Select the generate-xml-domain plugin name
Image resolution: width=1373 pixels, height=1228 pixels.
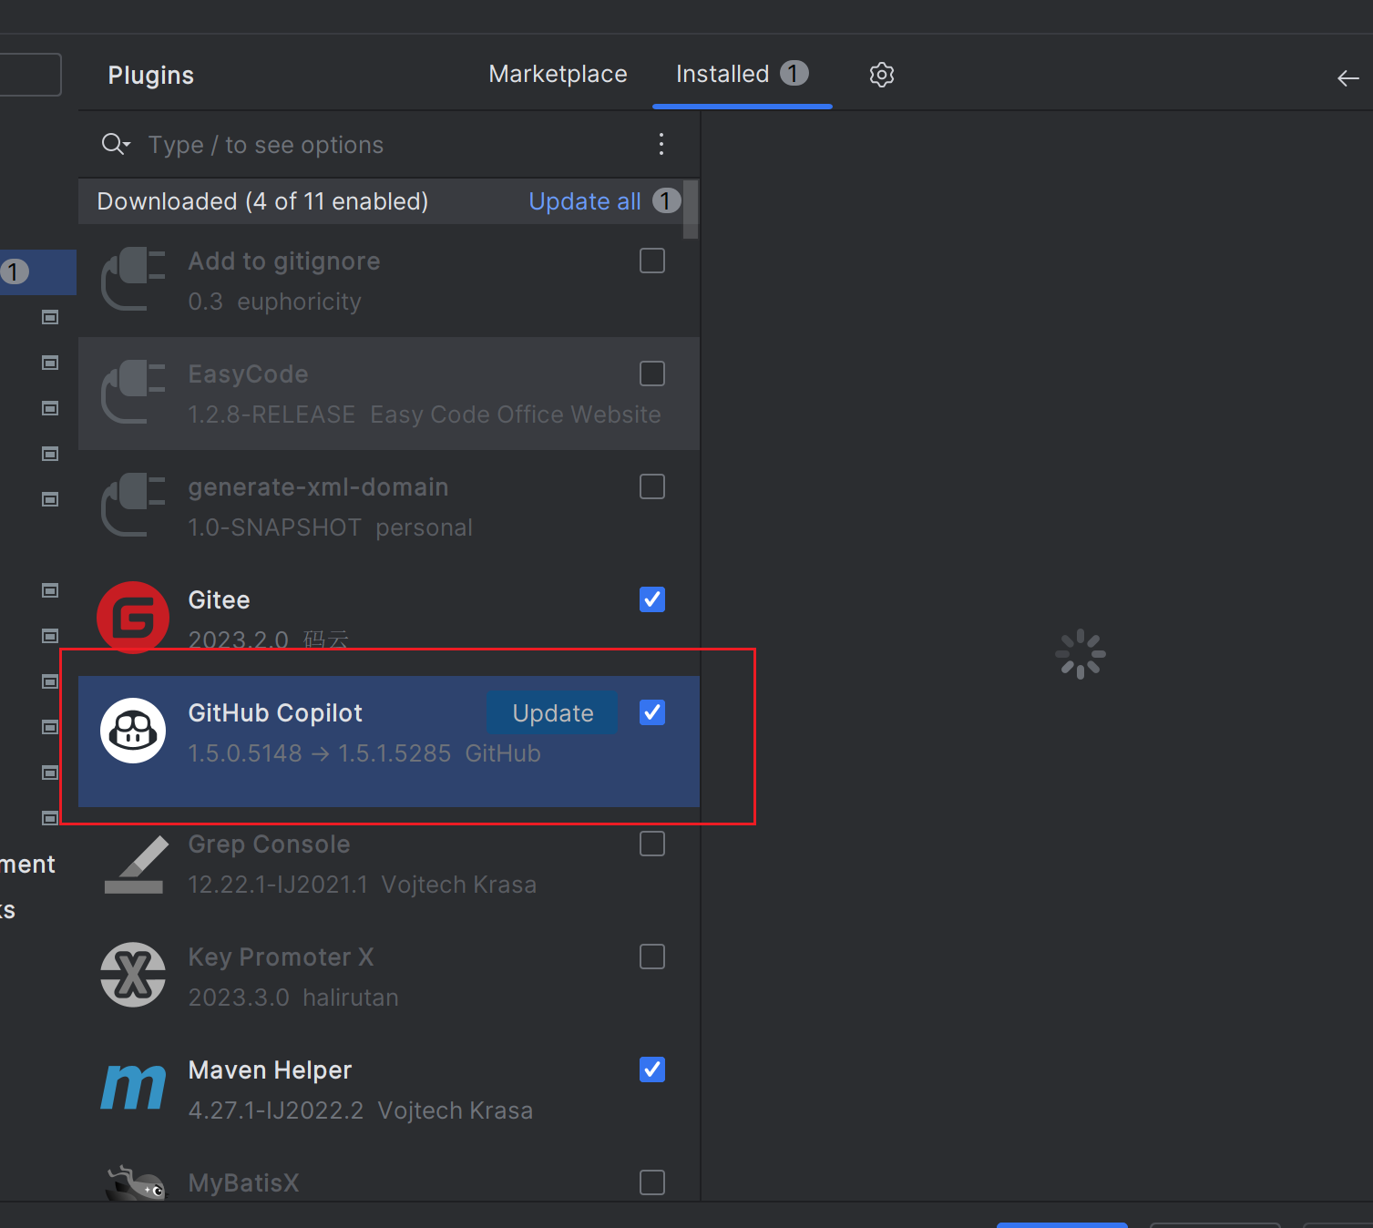(318, 487)
